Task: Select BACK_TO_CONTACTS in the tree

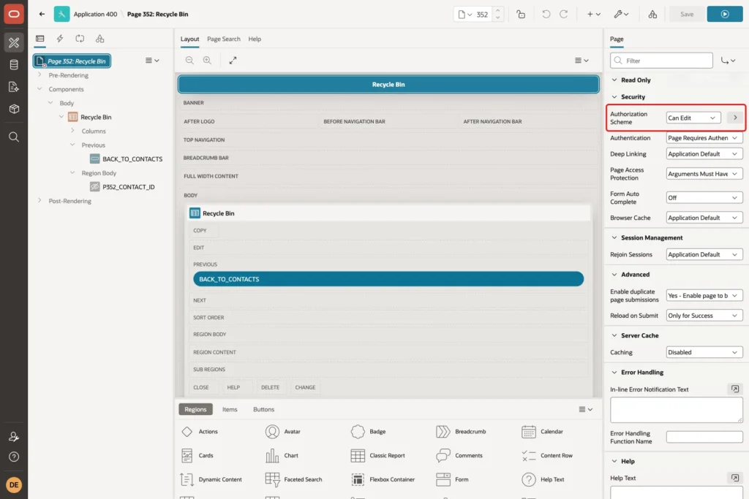Action: coord(132,159)
